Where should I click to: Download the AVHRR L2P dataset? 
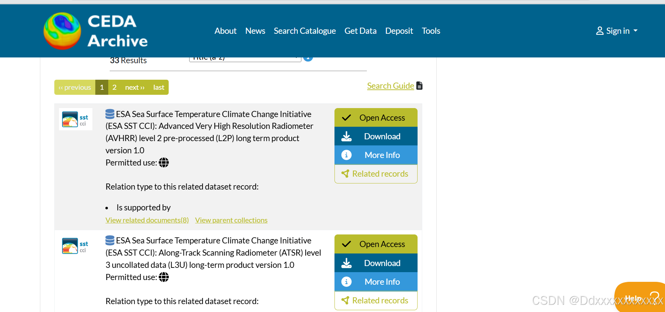[x=376, y=136]
